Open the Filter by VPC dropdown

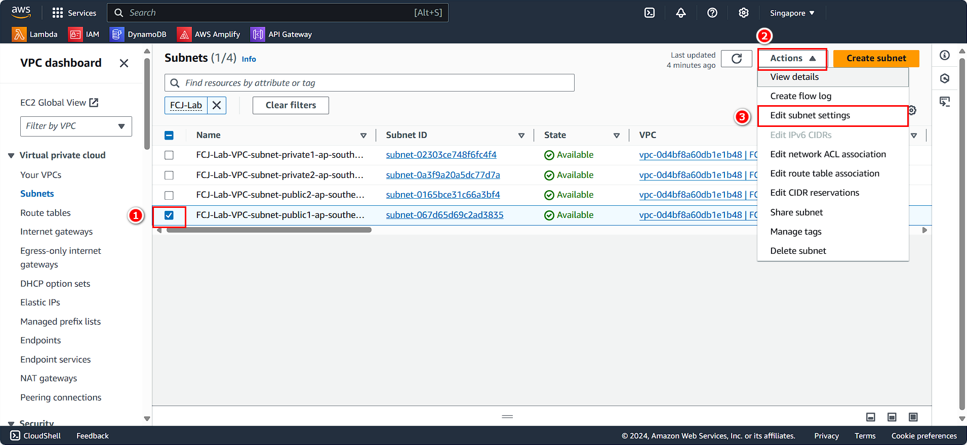[76, 126]
